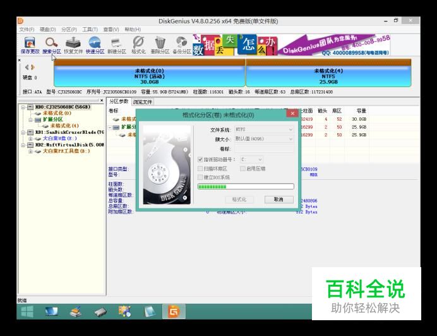Open the blue notebook icon on taskbar
Screen dimensions: 437x336
coord(150,311)
